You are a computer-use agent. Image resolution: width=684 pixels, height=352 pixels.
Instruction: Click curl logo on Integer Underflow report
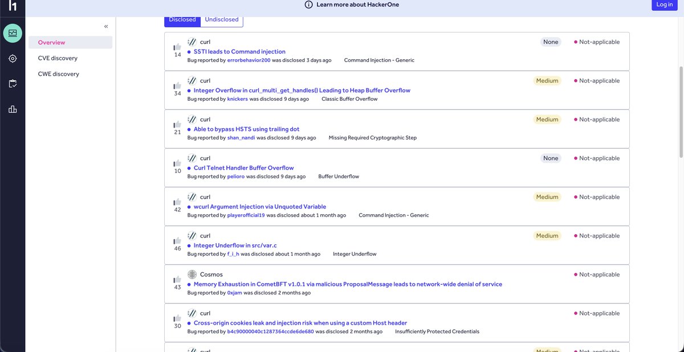coord(192,236)
